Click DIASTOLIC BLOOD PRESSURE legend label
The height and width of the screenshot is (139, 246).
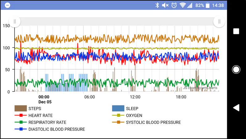point(56,129)
